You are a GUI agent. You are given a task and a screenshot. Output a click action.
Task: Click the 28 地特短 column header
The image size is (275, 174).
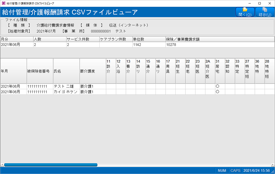270,71
